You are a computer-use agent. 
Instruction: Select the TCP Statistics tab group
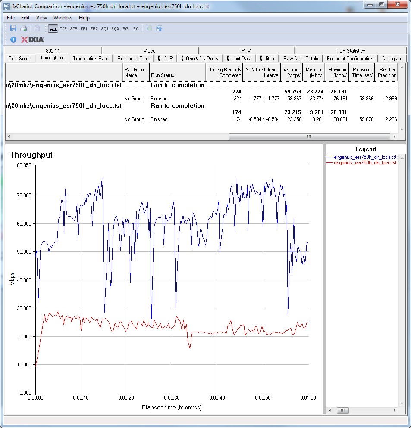coord(351,50)
